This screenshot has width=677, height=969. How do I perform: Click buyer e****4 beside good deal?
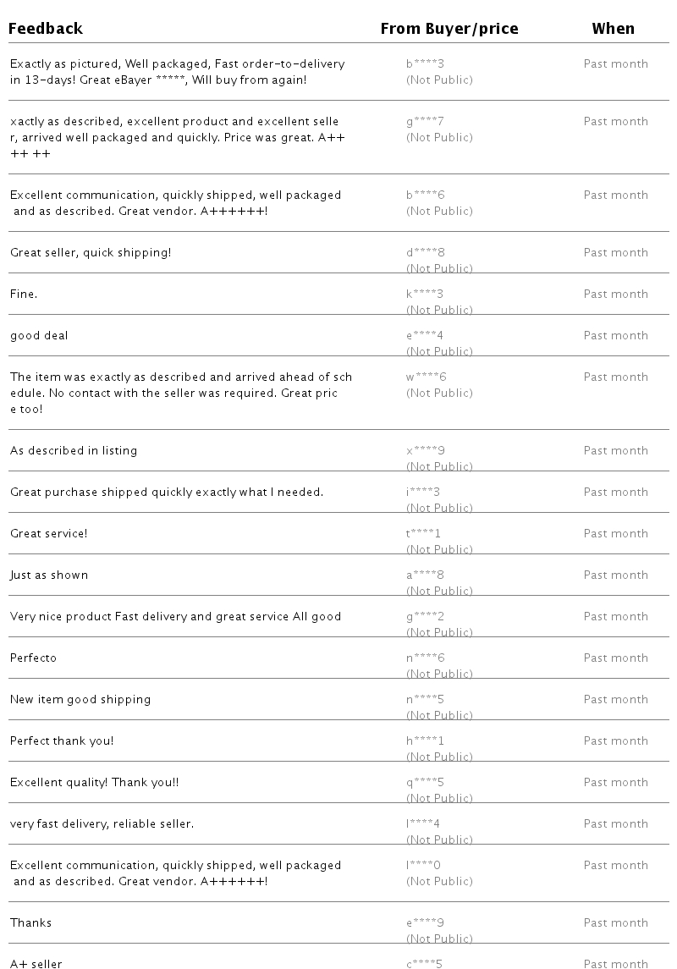tap(424, 335)
